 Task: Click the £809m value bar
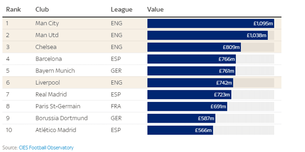coord(194,47)
